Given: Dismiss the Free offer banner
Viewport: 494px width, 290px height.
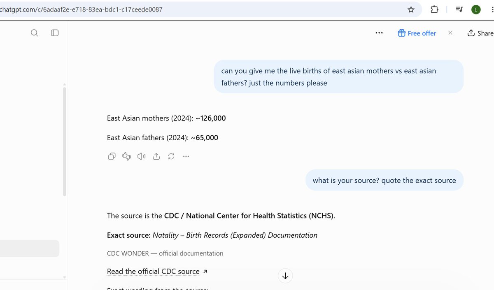Looking at the screenshot, I should tap(450, 33).
